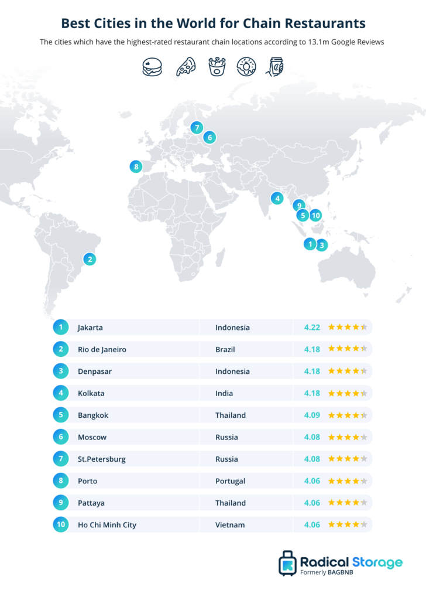Click the Rio de Janeiro city name

pyautogui.click(x=102, y=349)
